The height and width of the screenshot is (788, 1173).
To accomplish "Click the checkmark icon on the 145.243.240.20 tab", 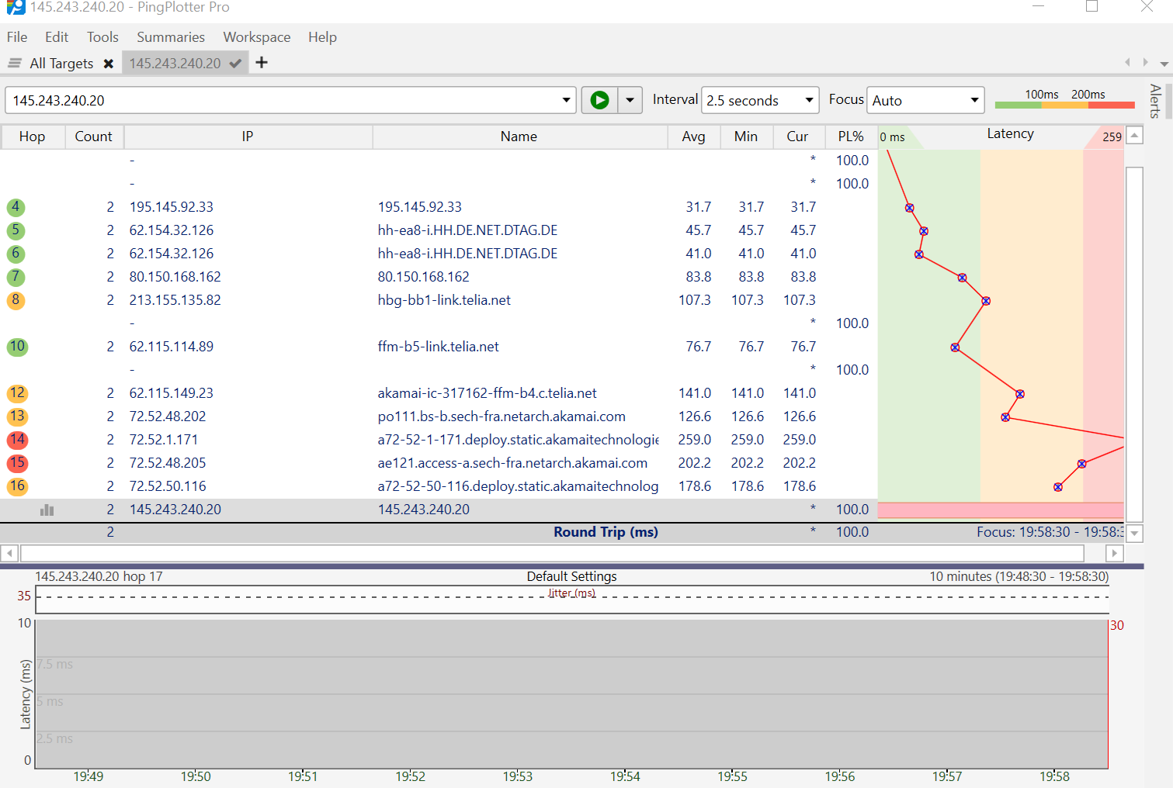I will [x=235, y=64].
